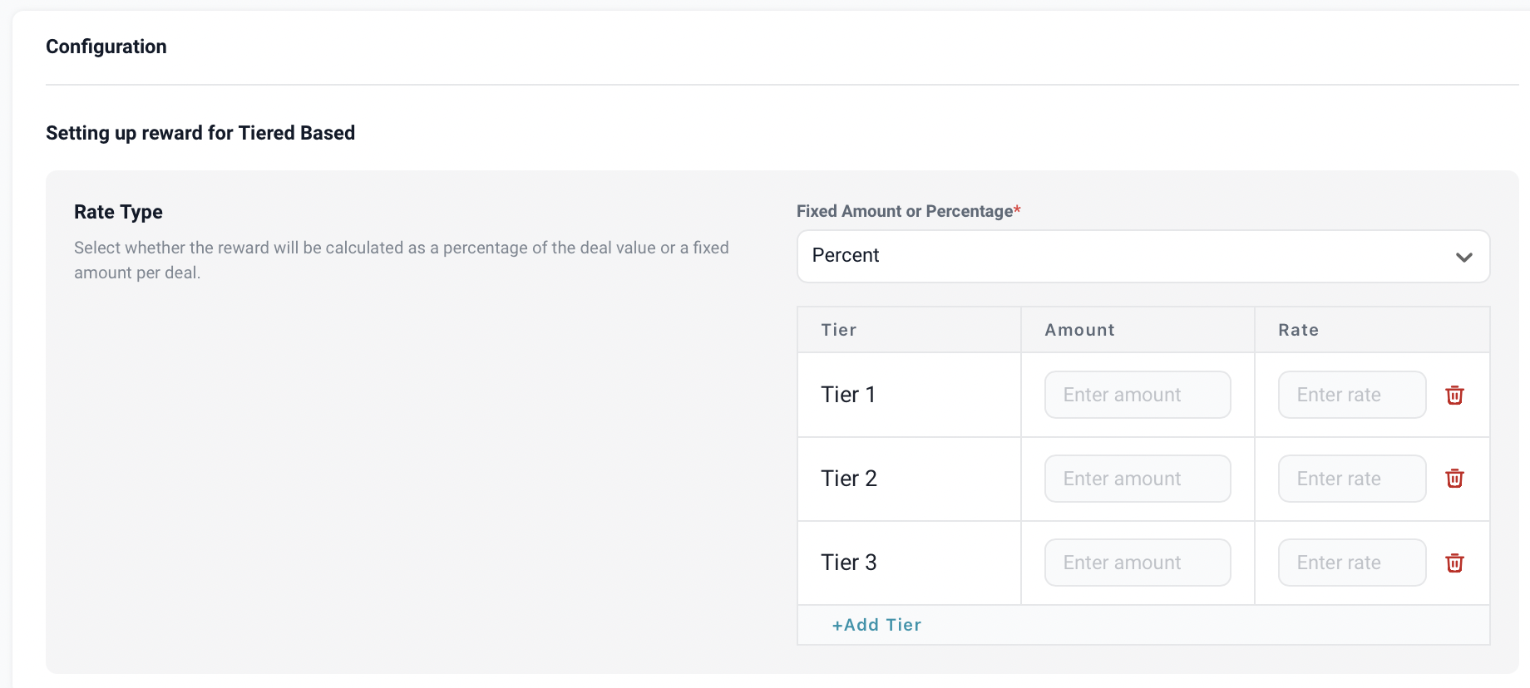1530x688 pixels.
Task: Click the Amount column header
Action: coord(1079,330)
